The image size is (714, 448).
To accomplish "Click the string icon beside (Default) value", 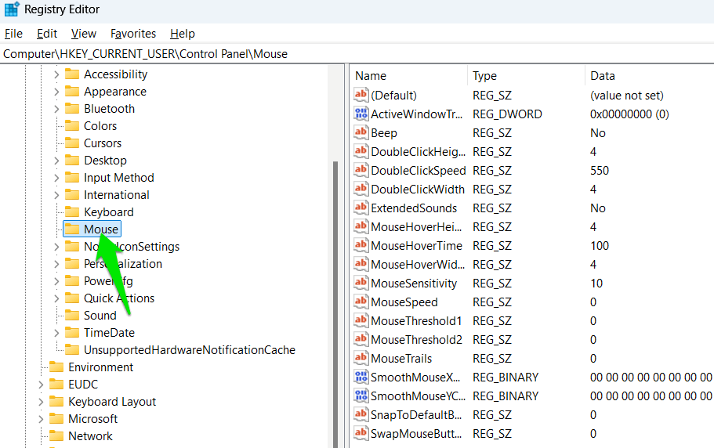I will click(361, 96).
